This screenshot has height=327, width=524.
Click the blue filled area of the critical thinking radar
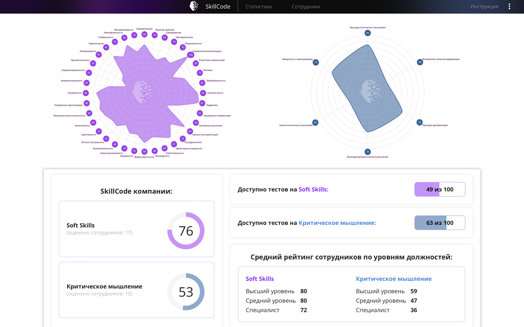(x=367, y=88)
